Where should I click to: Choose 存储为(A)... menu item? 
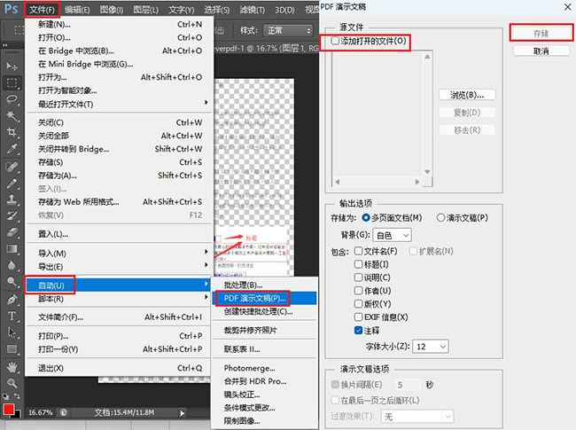coord(120,176)
